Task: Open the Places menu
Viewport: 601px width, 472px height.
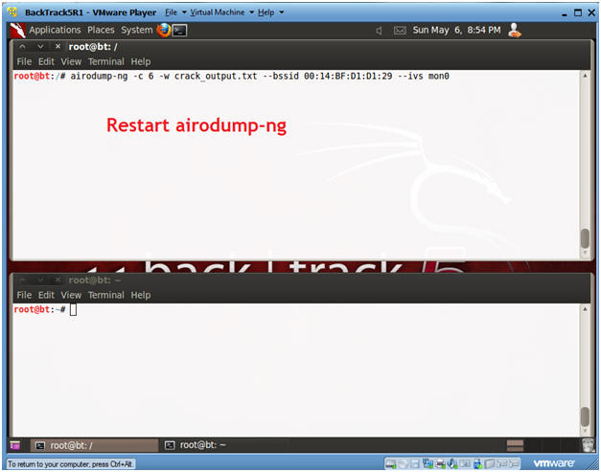Action: (x=101, y=30)
